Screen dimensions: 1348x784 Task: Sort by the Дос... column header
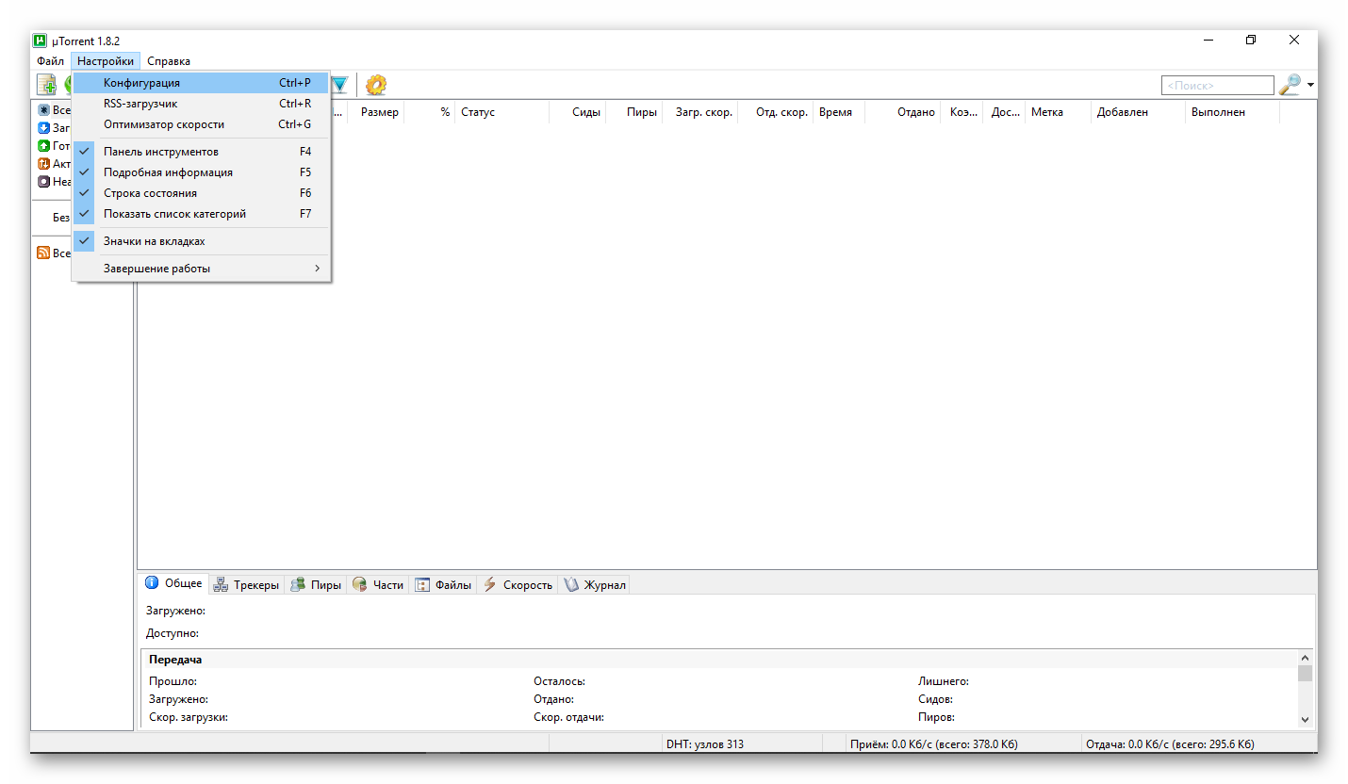coord(1004,112)
